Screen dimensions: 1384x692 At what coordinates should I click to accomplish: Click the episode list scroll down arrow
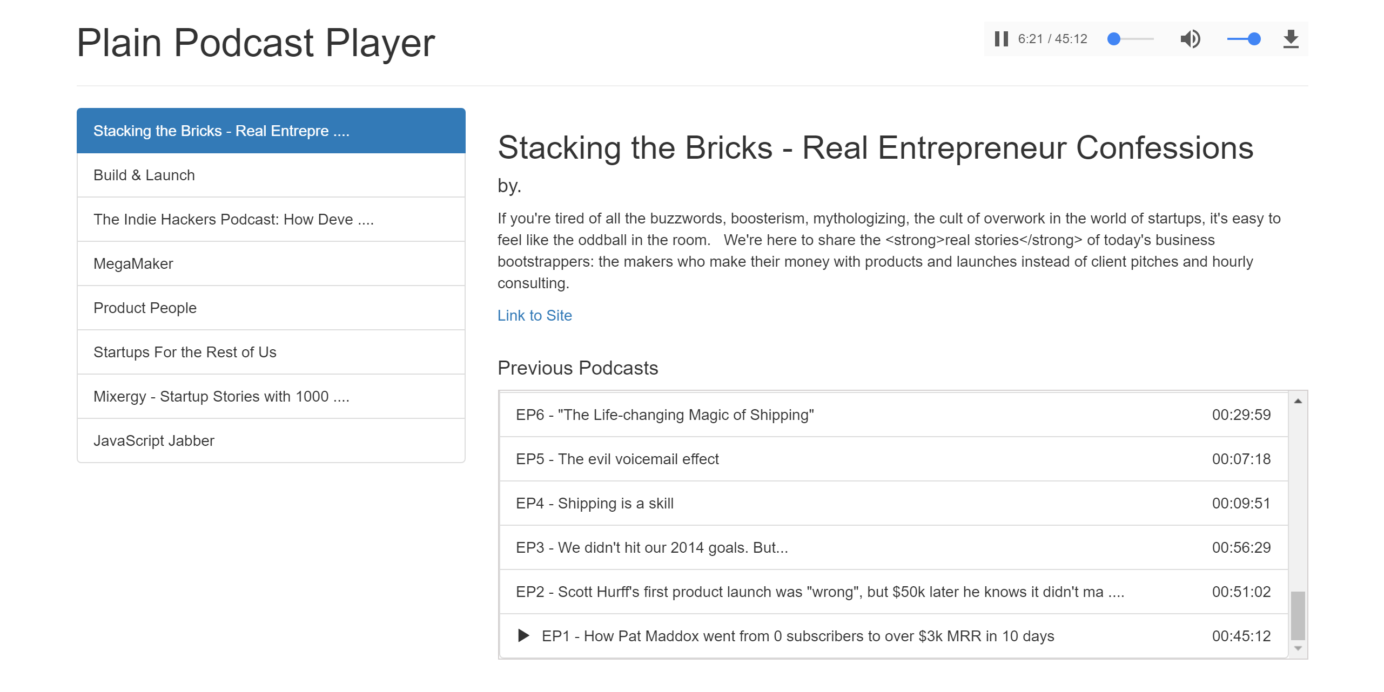coord(1298,648)
